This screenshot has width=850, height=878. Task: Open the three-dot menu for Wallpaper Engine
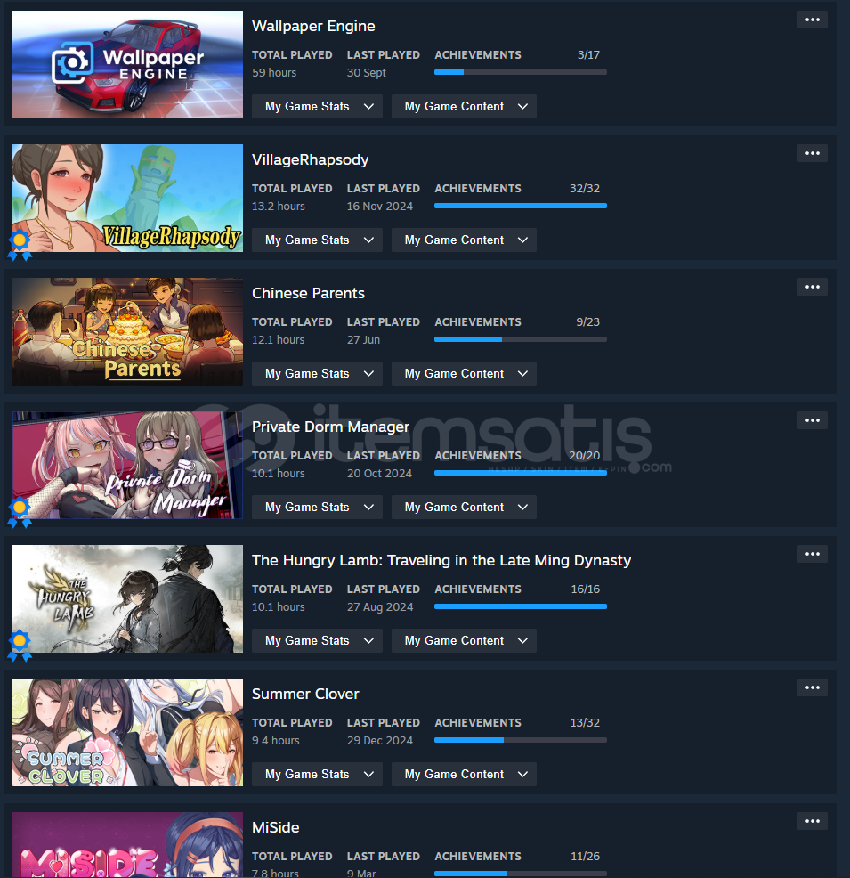[x=812, y=20]
